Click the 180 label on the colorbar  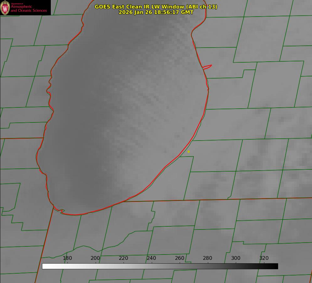pos(67,258)
